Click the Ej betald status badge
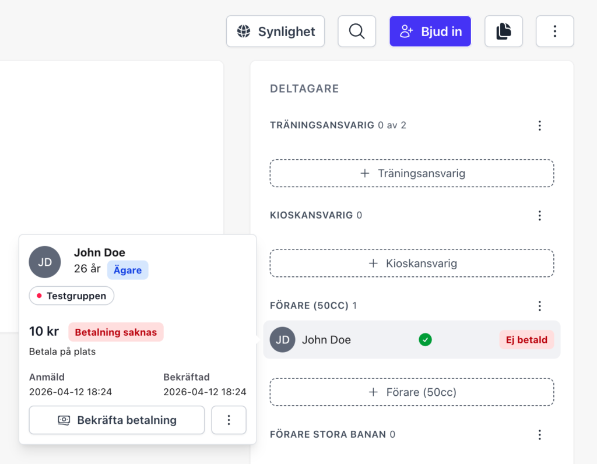The height and width of the screenshot is (464, 597). click(x=526, y=340)
